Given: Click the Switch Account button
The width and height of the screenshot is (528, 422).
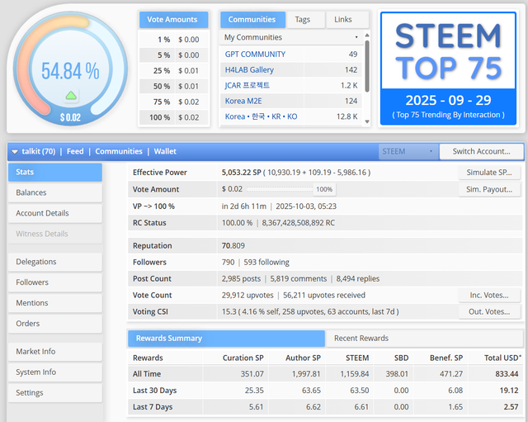Looking at the screenshot, I should click(481, 152).
